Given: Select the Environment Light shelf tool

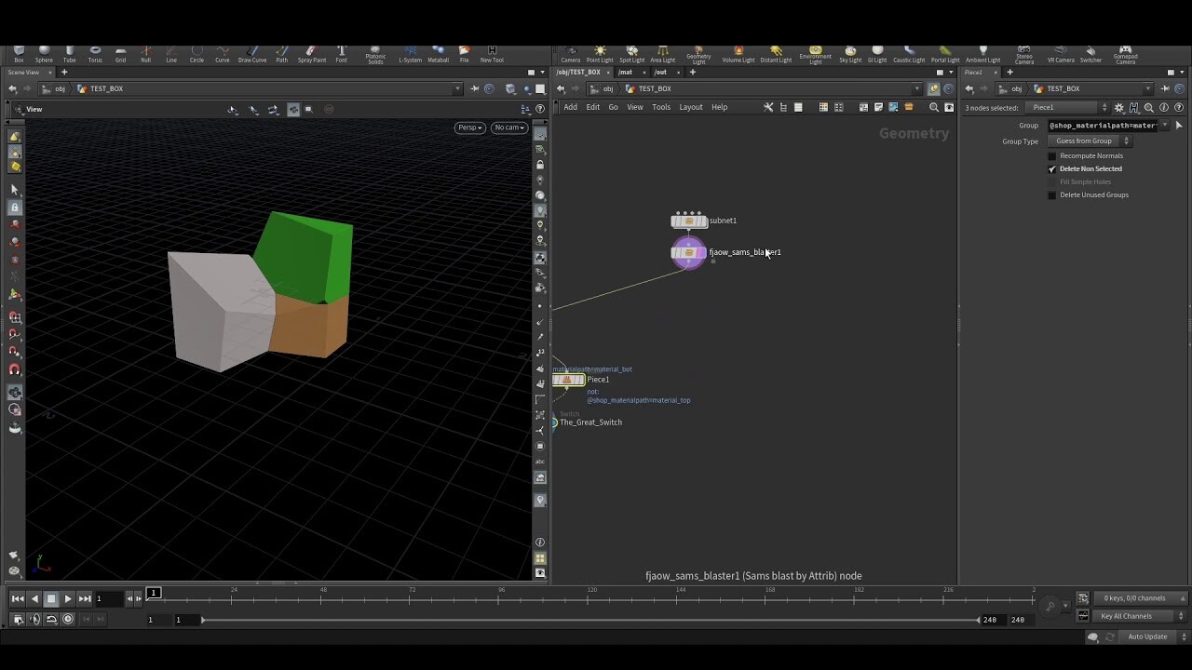Looking at the screenshot, I should pos(815,53).
